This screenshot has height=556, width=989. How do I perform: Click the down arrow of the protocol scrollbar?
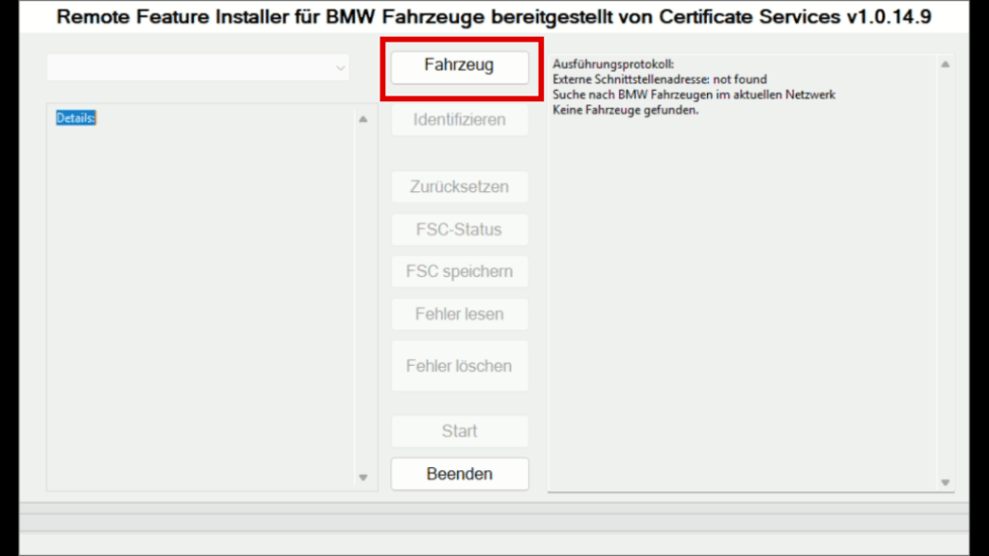[945, 481]
